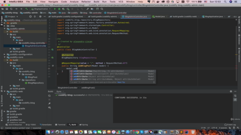
Task: Click gutter icon beside blogRepository field line
Action: (52, 58)
